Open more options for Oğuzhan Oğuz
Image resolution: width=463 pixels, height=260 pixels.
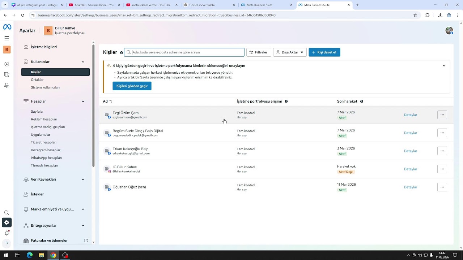(442, 187)
